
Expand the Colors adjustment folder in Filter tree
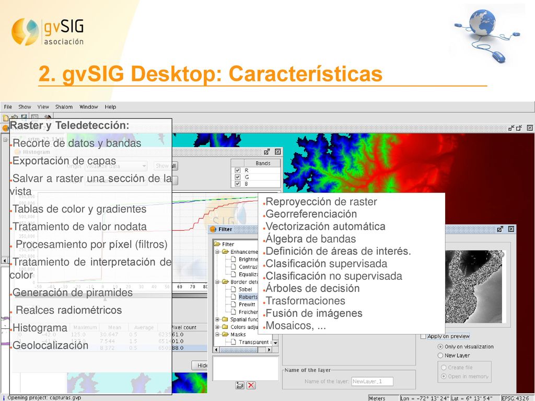217,327
